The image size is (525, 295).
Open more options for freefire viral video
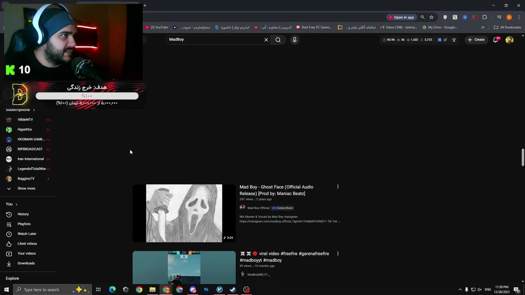[x=338, y=254]
